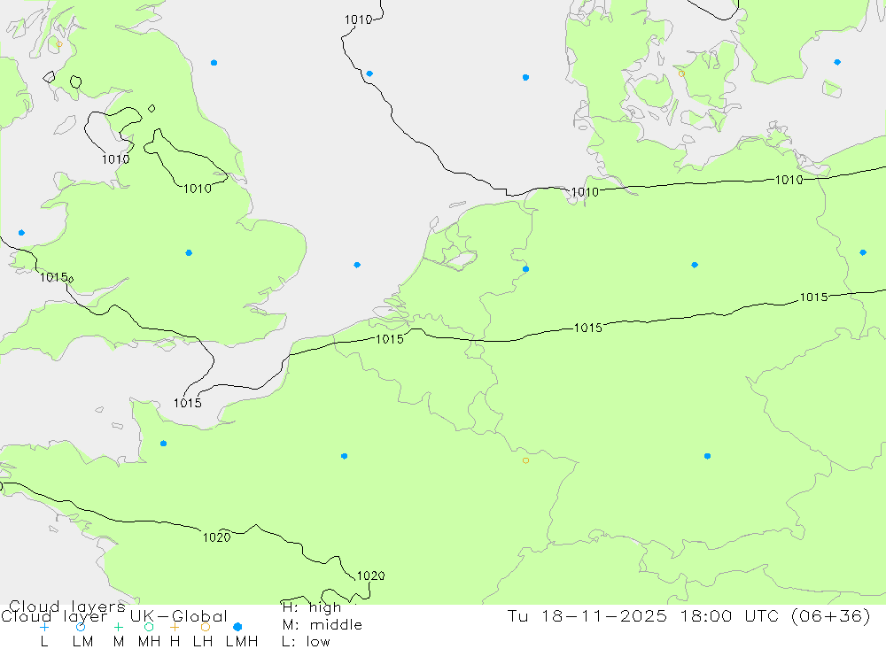The image size is (886, 649).
Task: Select the blue cloud dot in Brittany
Action: (x=163, y=444)
